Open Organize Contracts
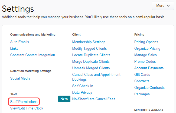This screenshot has width=176, height=113. 149,88
